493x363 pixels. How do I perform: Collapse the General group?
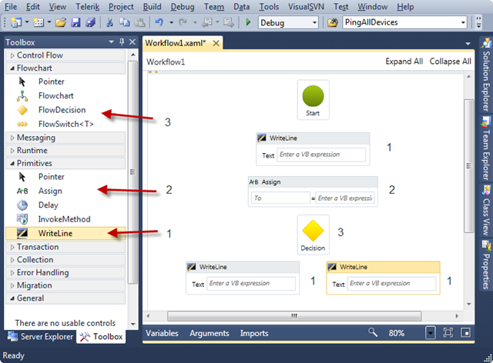click(x=12, y=298)
